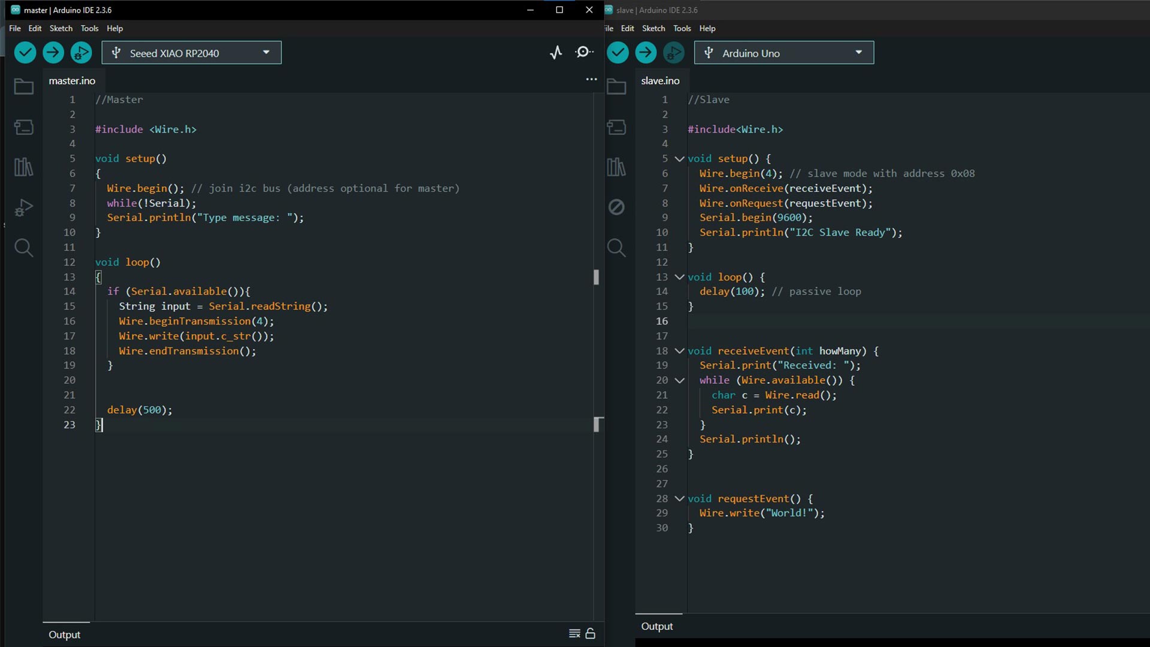Open Help menu in slave window
This screenshot has height=647, width=1150.
(707, 28)
